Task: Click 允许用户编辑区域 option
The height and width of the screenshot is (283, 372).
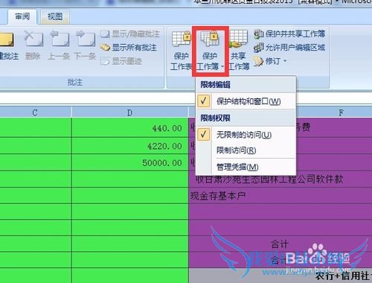Action: point(289,48)
